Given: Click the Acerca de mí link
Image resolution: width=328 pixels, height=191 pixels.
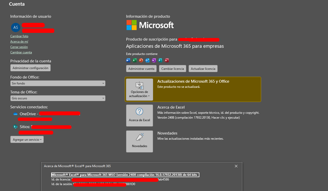Looking at the screenshot, I should [19, 42].
